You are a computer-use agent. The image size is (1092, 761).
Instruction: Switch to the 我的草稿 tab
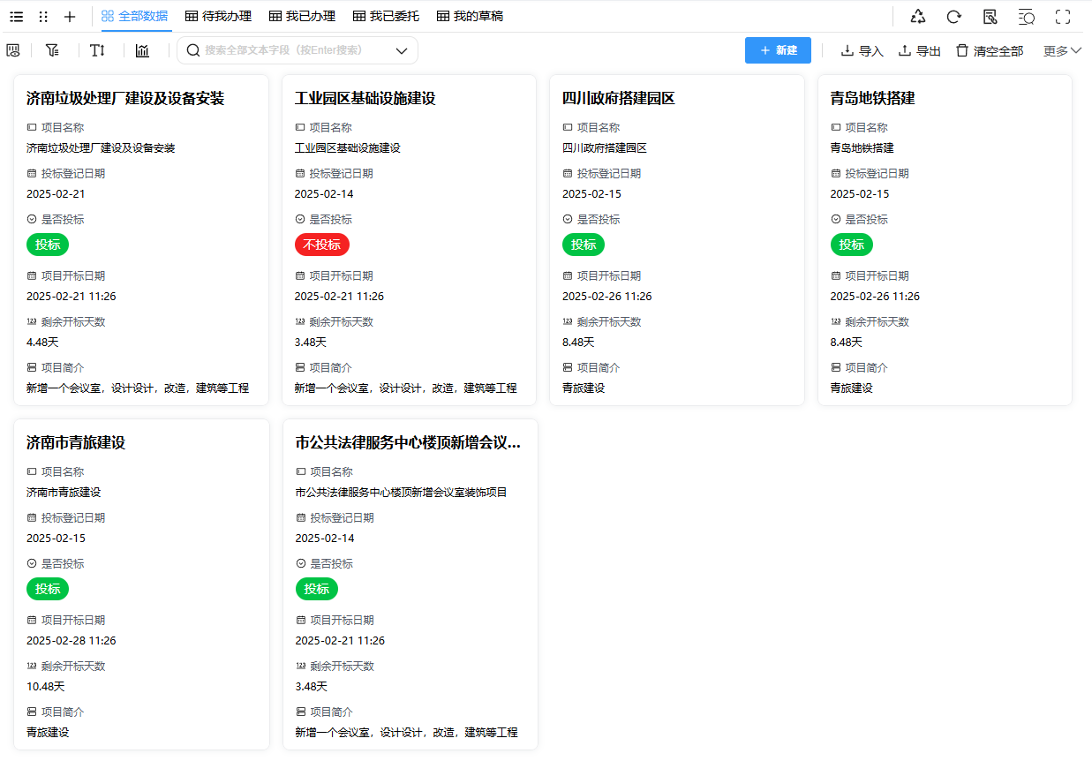click(x=470, y=16)
